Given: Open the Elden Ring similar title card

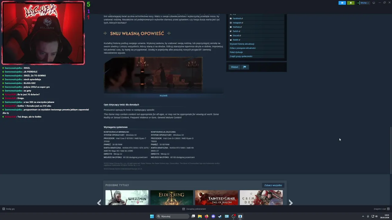Looking at the screenshot, I should [x=171, y=198].
